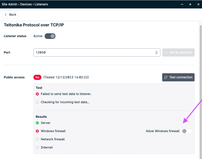
Task: Maximize the window with the plus icon
Action: click(190, 4)
